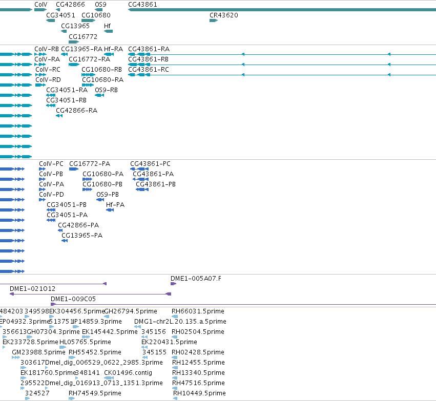Select protein CG34051-PA
Viewport: 436px width, 401px height.
51,220
